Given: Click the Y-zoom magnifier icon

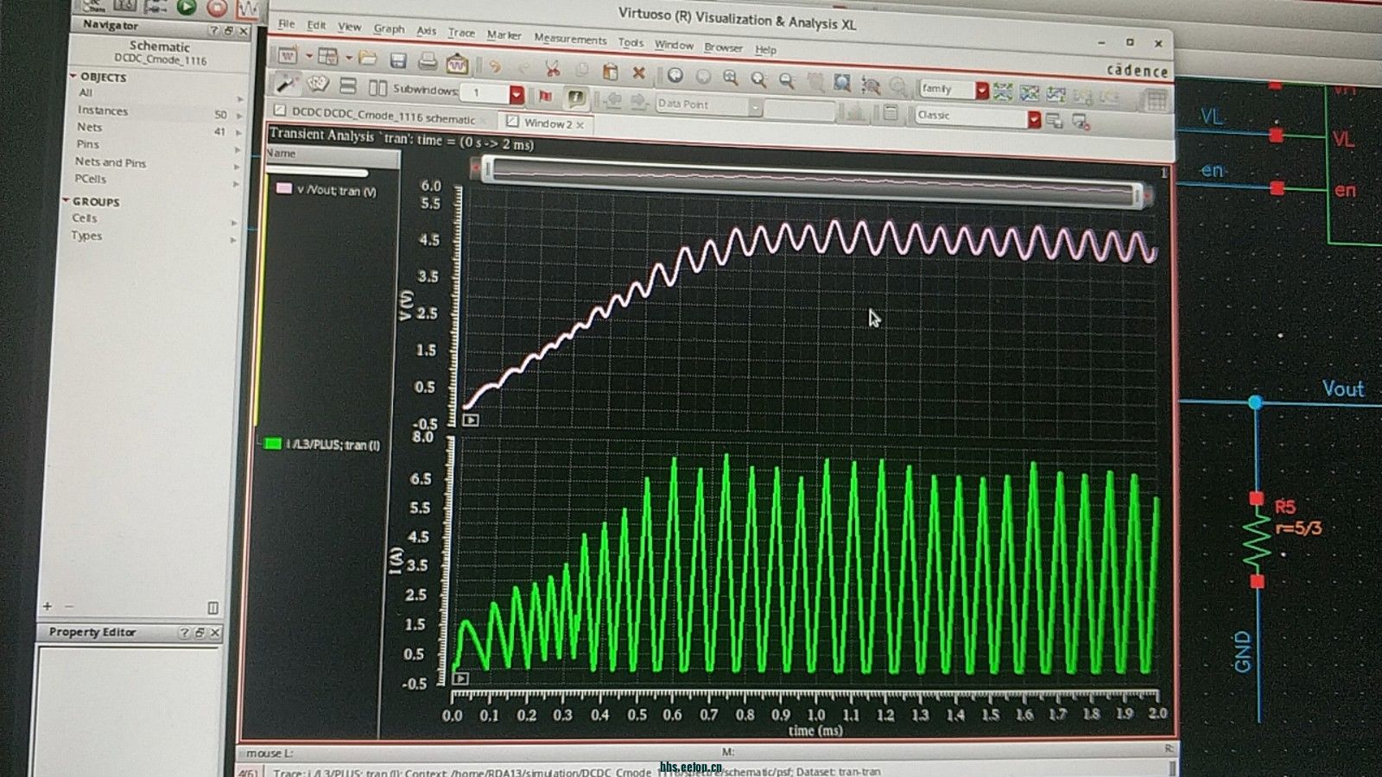Looking at the screenshot, I should pos(787,80).
